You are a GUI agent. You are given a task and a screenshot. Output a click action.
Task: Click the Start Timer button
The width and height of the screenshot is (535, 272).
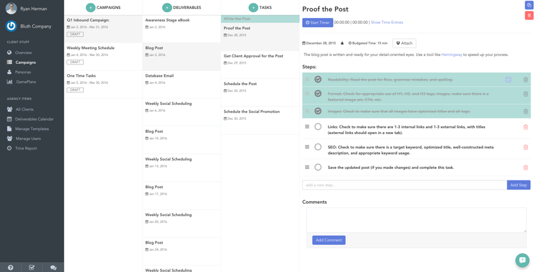point(318,23)
